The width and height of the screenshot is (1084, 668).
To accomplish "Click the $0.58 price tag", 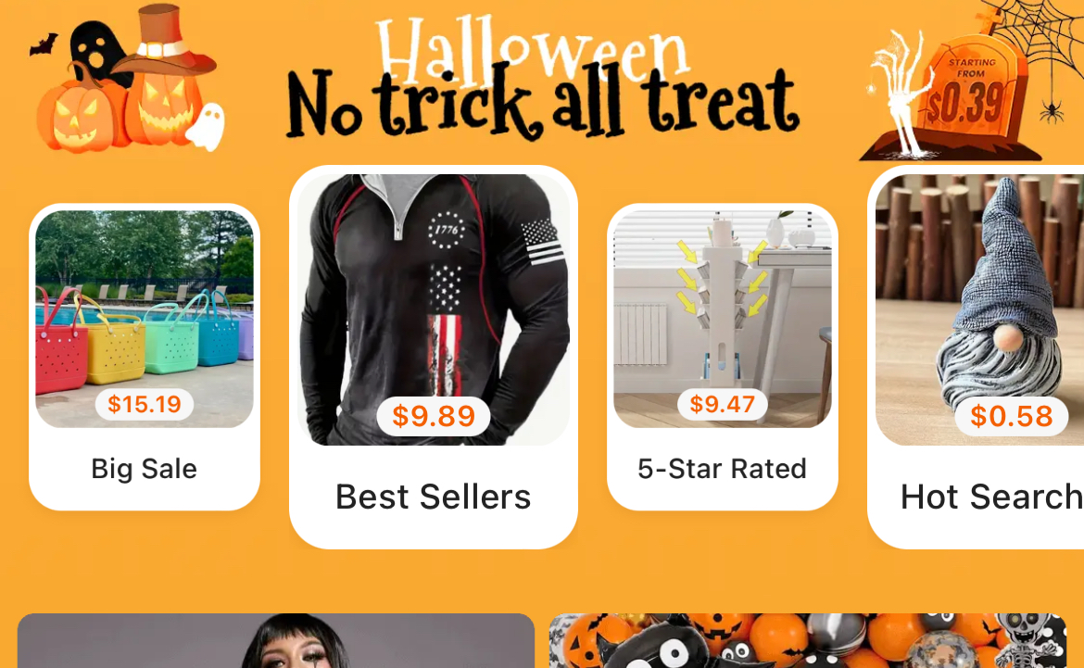I will coord(1012,416).
